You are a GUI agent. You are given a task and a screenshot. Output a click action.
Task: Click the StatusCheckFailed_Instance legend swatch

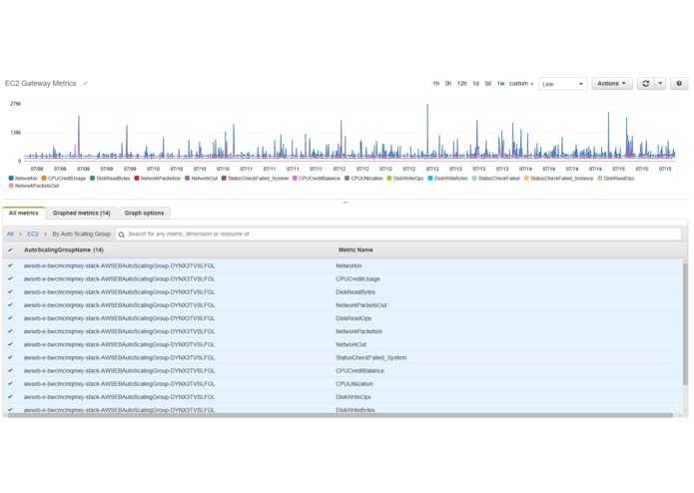point(526,179)
